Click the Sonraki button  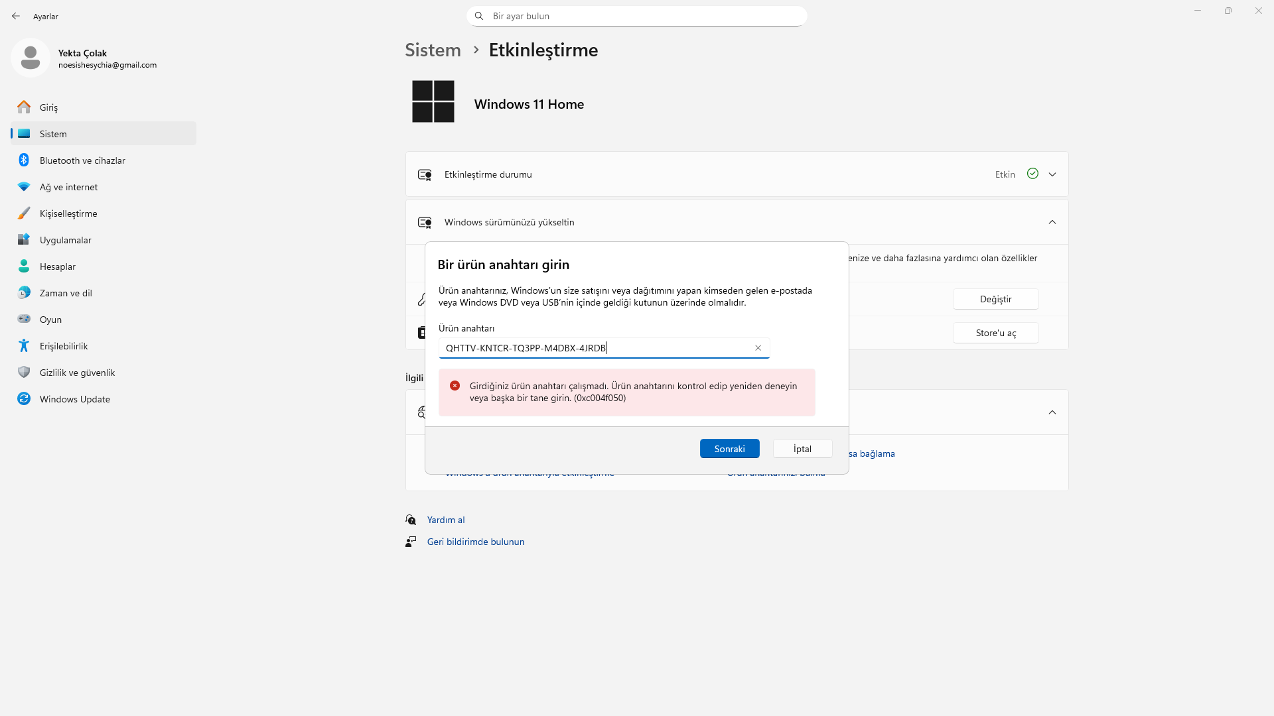point(729,449)
